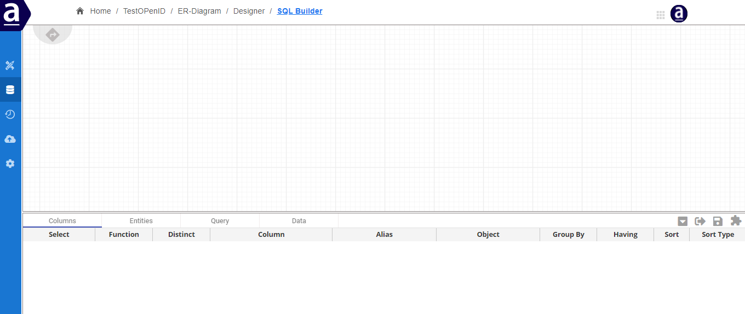The height and width of the screenshot is (314, 745).
Task: Click the round directions arrow button on canvas
Action: [x=53, y=34]
